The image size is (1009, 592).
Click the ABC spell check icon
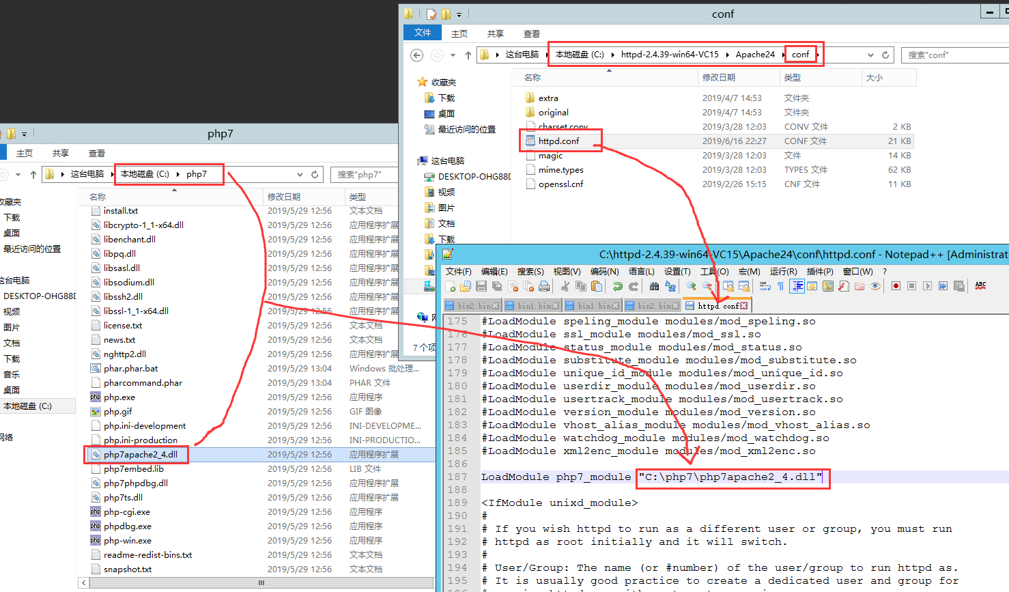click(x=980, y=286)
